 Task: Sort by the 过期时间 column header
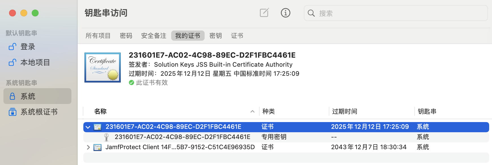click(344, 112)
